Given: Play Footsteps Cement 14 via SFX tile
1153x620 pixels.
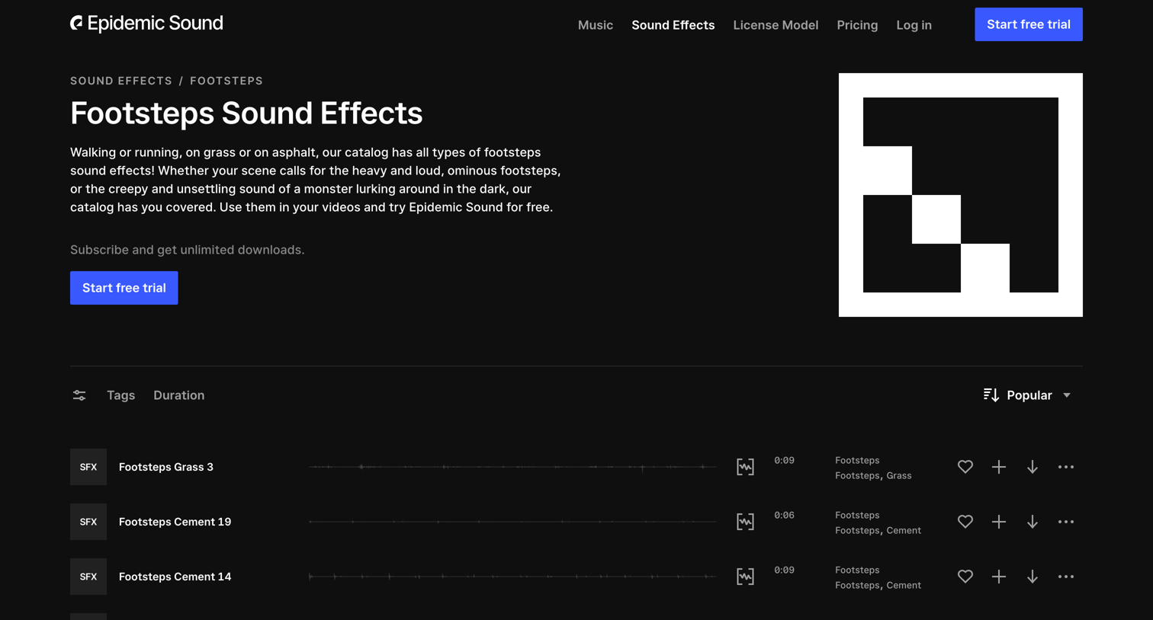Looking at the screenshot, I should coord(88,577).
